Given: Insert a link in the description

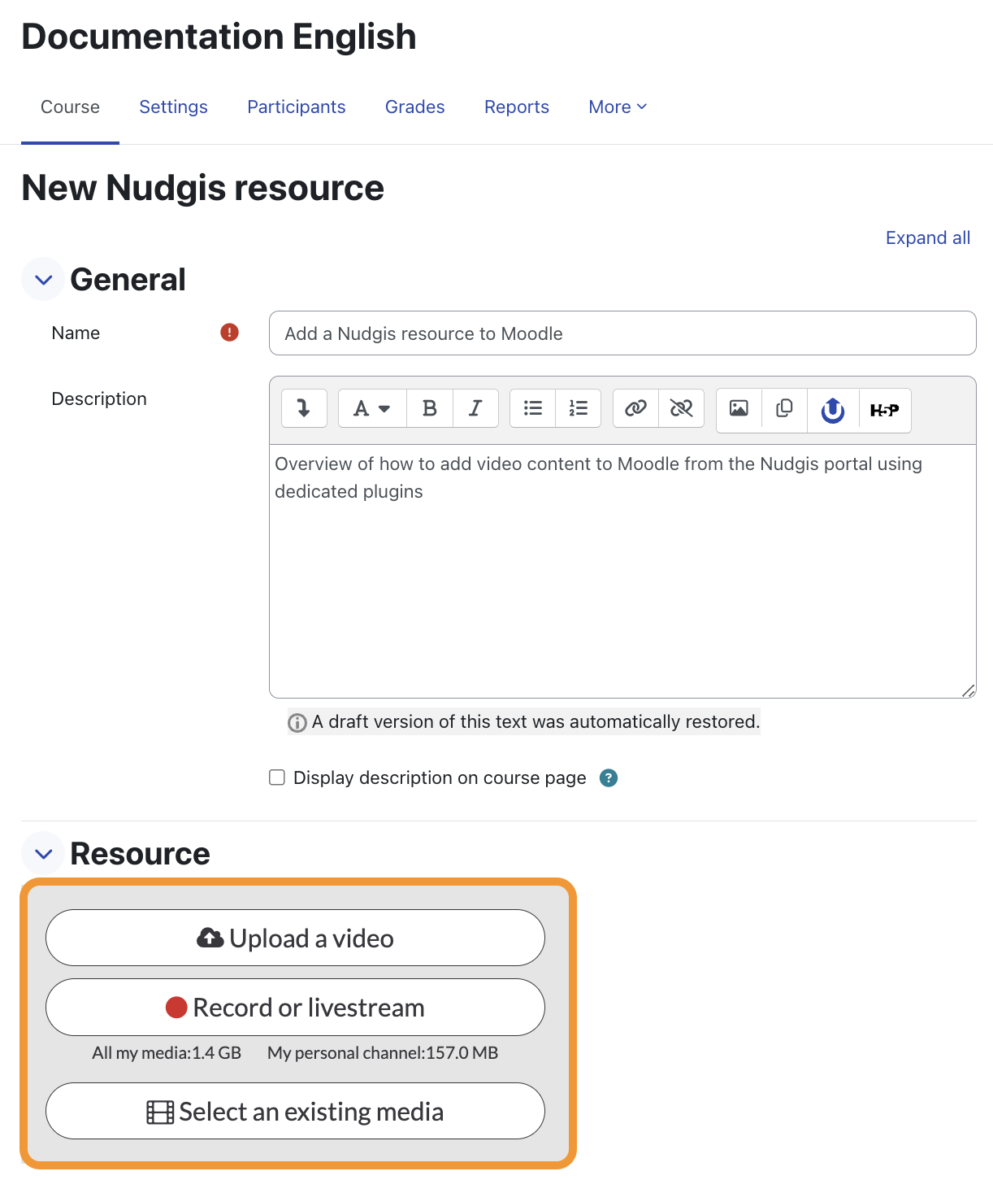Looking at the screenshot, I should pos(635,408).
